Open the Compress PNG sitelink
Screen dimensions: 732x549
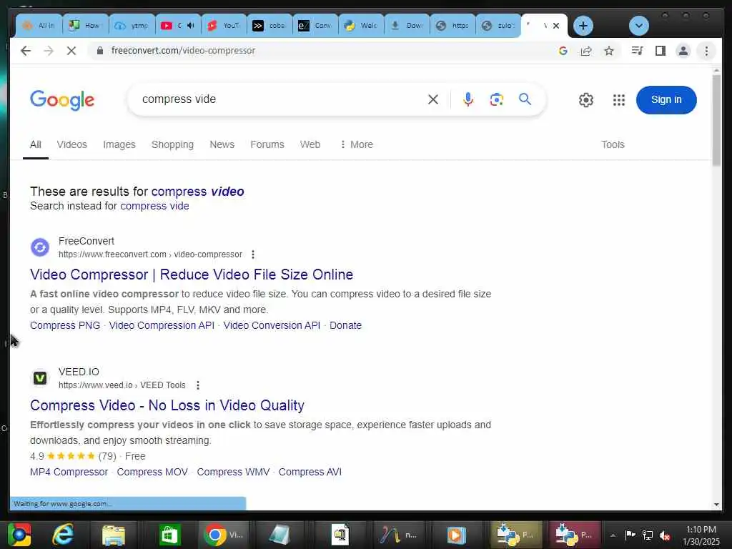tap(65, 325)
